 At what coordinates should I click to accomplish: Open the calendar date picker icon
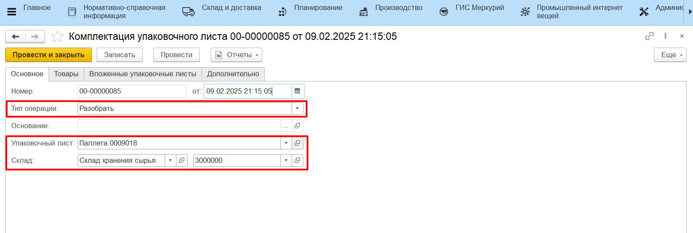(x=297, y=91)
